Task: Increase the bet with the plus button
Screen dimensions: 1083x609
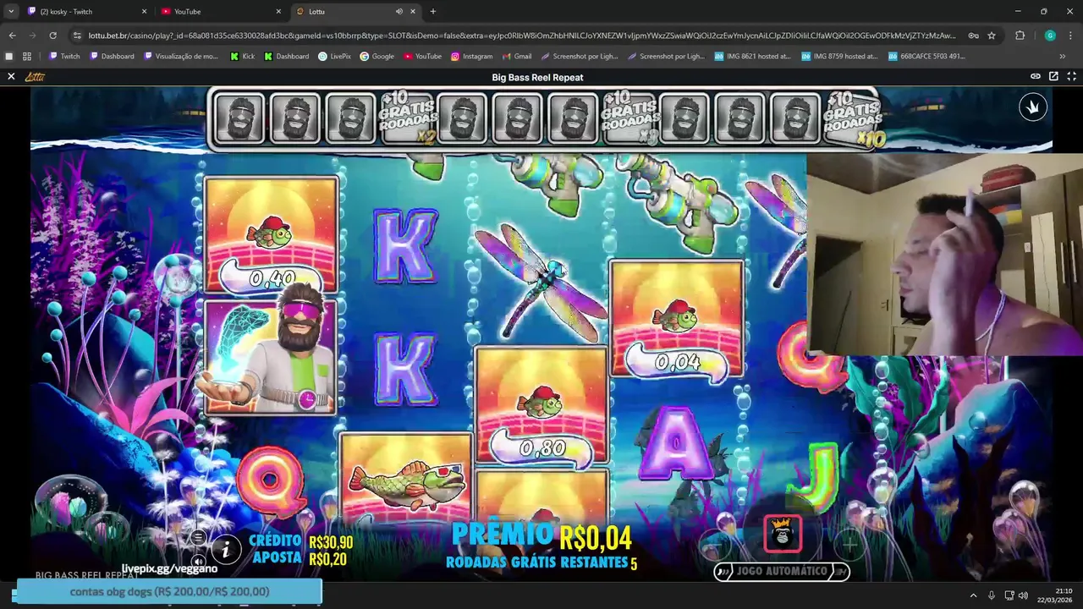Action: [x=850, y=545]
